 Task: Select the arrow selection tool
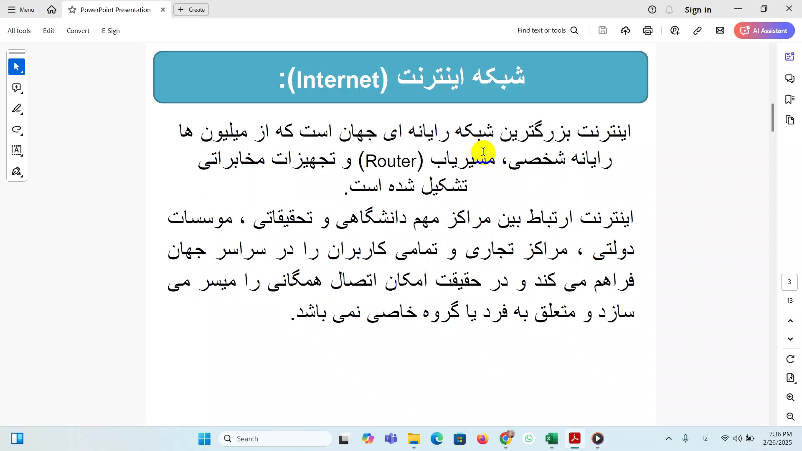pyautogui.click(x=17, y=67)
